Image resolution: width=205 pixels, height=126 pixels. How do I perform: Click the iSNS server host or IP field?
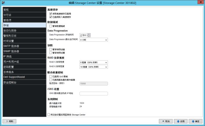[x=94, y=94]
